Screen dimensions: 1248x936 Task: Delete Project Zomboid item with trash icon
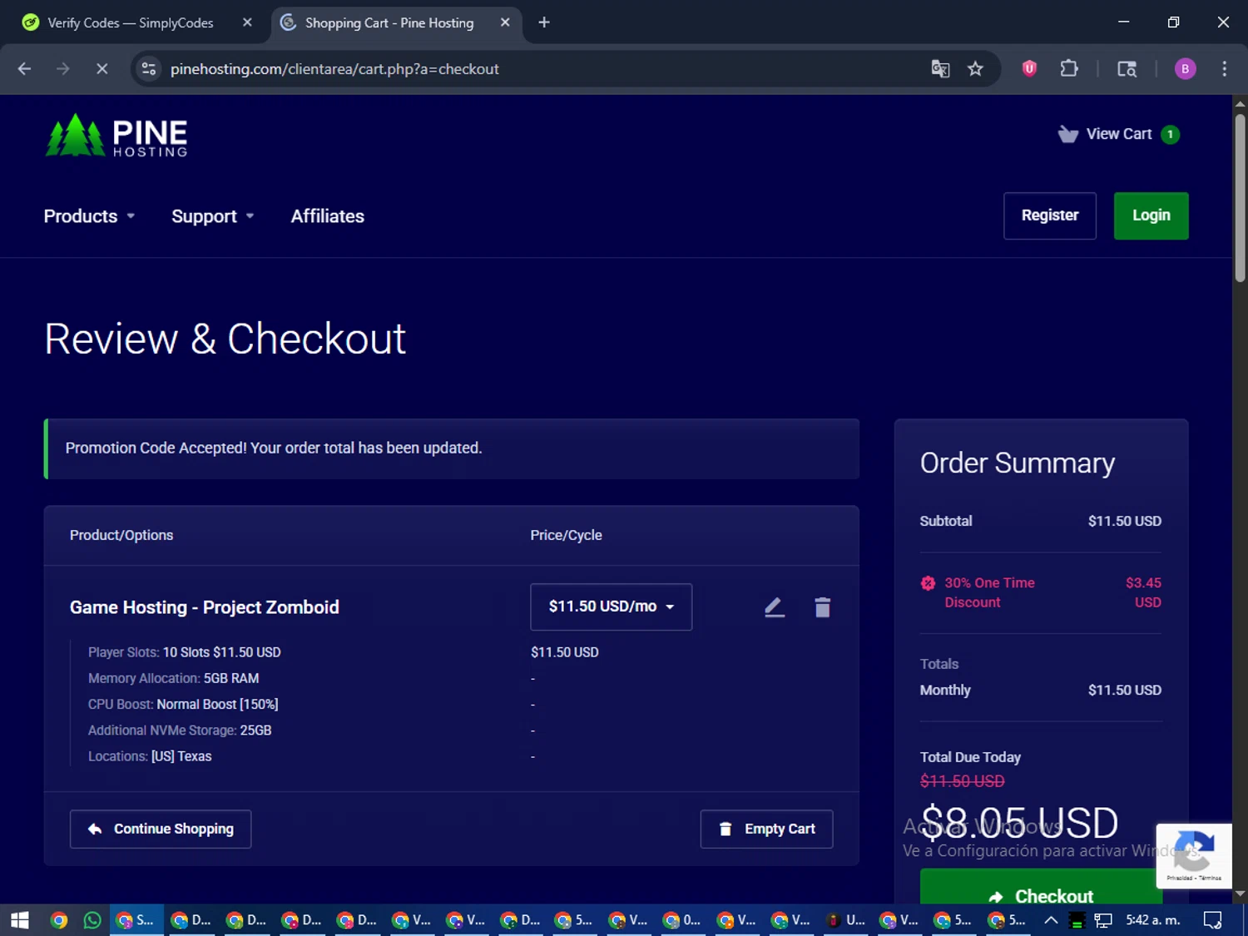(822, 607)
